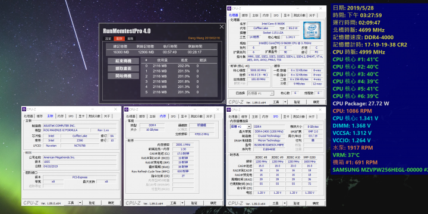Click the CPU Package: 27.72 W line

pyautogui.click(x=361, y=103)
